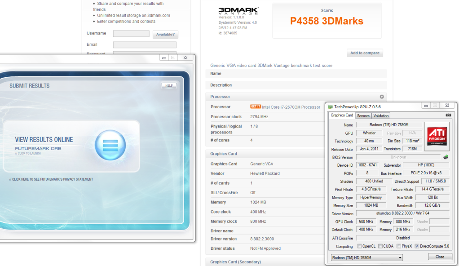The image size is (459, 266).
Task: Click the GPU-Z Name field showing Radeon HD 7690M
Action: [389, 125]
